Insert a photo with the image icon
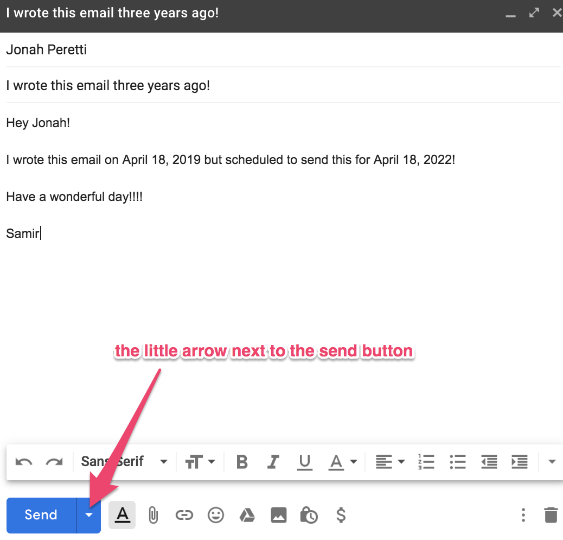 (x=279, y=515)
